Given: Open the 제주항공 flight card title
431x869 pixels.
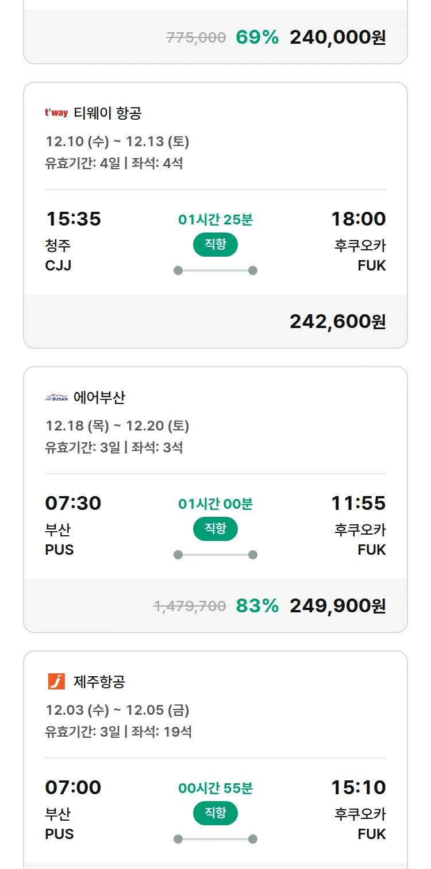Looking at the screenshot, I should (x=99, y=682).
